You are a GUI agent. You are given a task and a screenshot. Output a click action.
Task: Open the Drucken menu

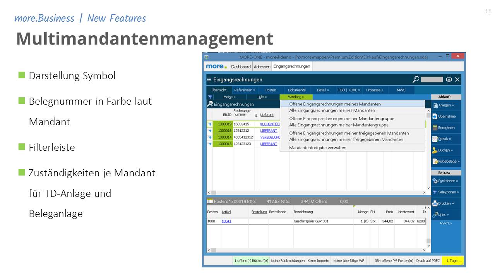(446, 203)
